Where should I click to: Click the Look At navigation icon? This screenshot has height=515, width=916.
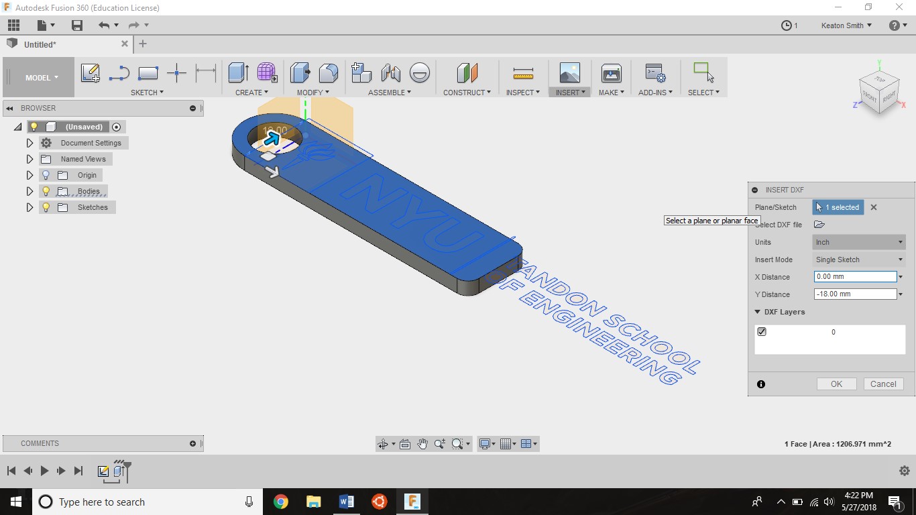pyautogui.click(x=405, y=444)
